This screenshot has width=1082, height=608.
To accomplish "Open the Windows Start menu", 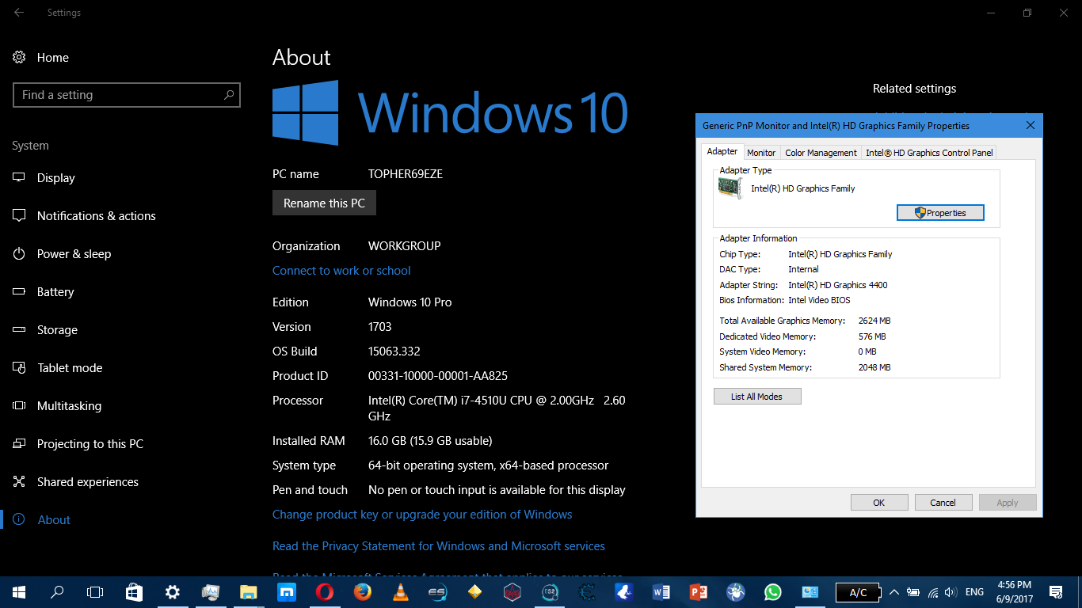I will click(x=19, y=592).
